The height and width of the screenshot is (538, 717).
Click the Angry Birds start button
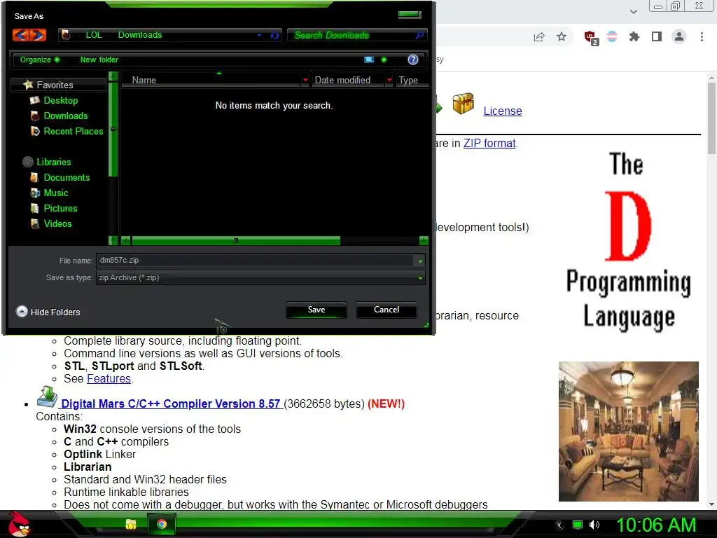click(x=19, y=524)
